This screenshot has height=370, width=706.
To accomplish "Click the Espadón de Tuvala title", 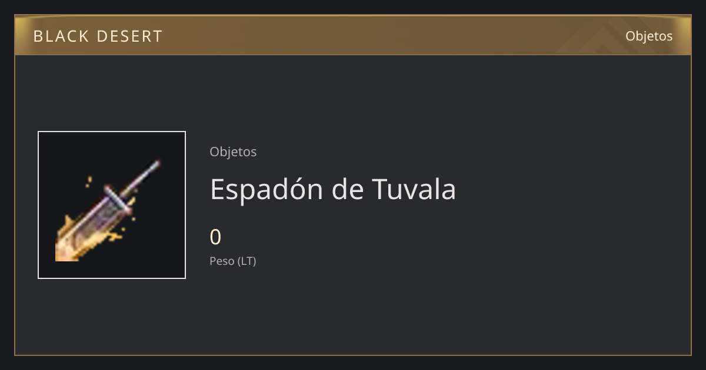I will pos(333,189).
